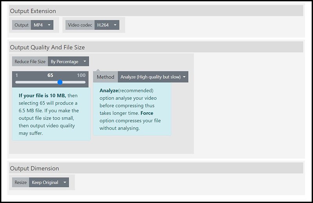Click the Output Dimension section header

coord(34,169)
